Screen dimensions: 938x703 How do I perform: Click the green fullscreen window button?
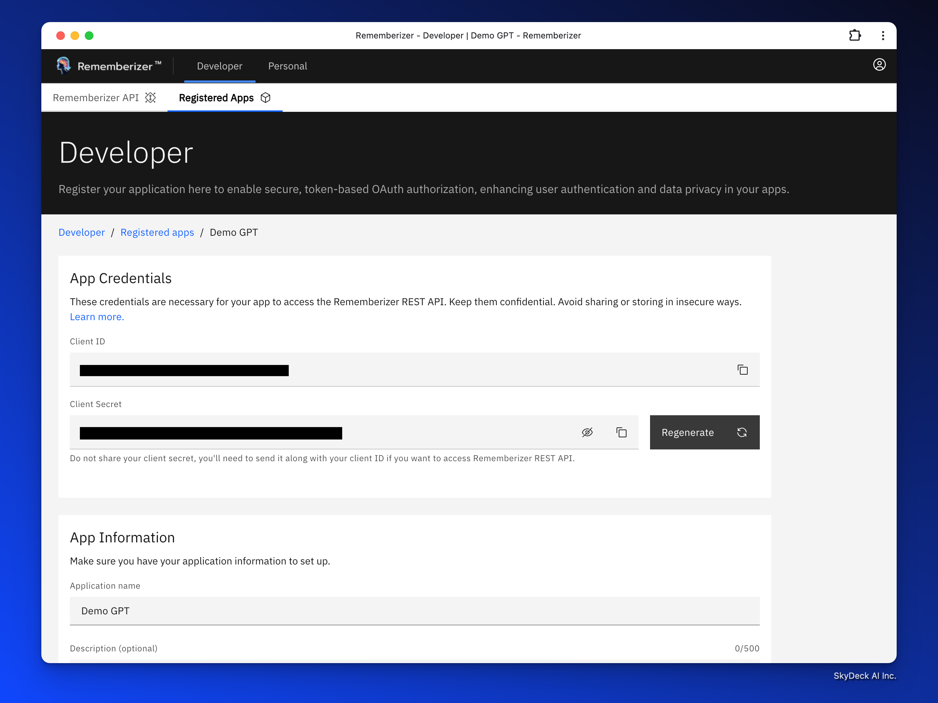pos(89,36)
